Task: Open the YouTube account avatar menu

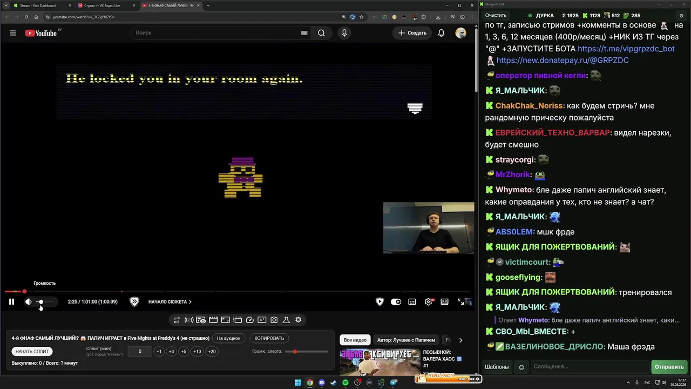Action: (x=460, y=33)
